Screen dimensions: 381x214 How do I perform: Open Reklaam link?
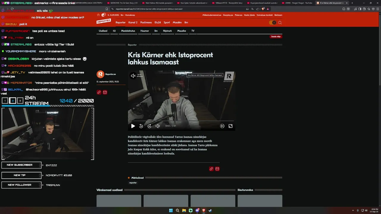[x=278, y=15]
